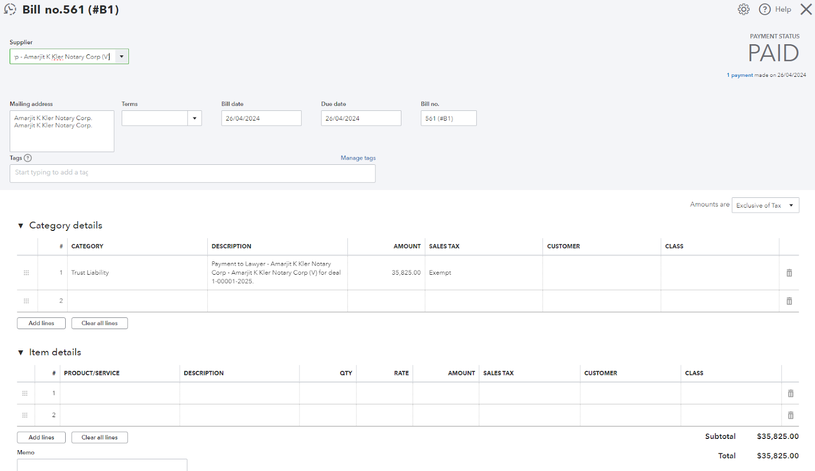Click drag handle of category line 2

[x=26, y=301]
